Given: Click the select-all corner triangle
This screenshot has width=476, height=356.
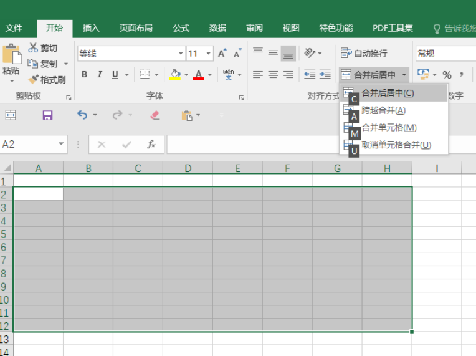Looking at the screenshot, I should (7, 168).
